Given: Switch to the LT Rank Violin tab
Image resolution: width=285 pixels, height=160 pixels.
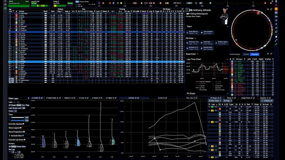Looking at the screenshot, I should (x=52, y=98).
